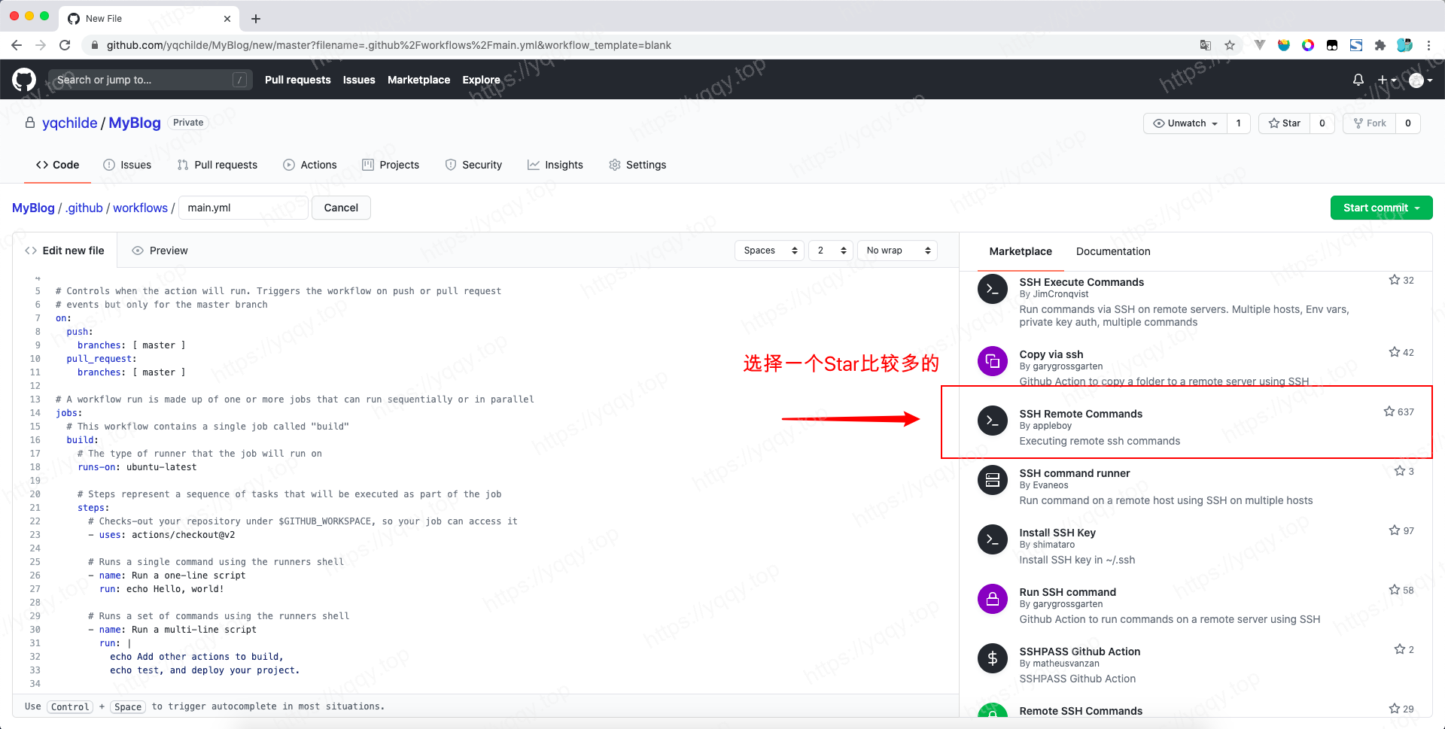Click the Copy via ssh action icon

[x=992, y=361]
